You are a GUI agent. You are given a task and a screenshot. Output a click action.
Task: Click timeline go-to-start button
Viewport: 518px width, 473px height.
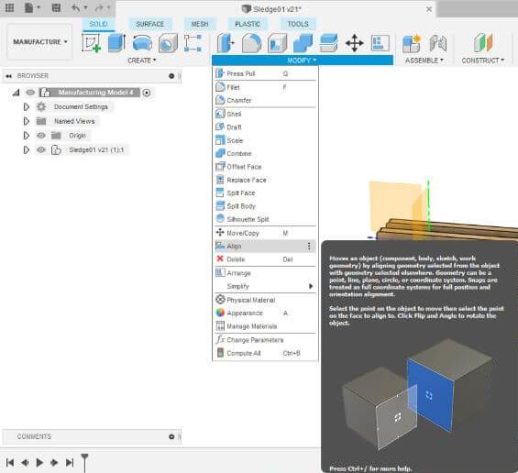click(x=10, y=462)
